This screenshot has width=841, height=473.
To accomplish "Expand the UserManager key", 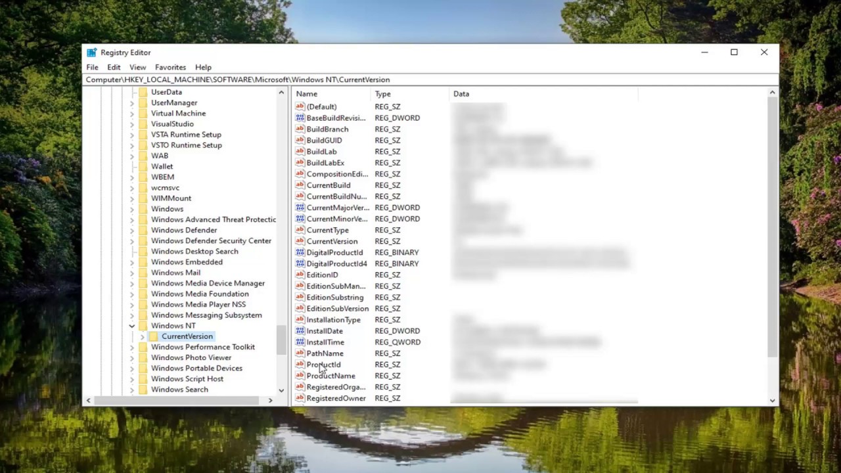I will 131,102.
